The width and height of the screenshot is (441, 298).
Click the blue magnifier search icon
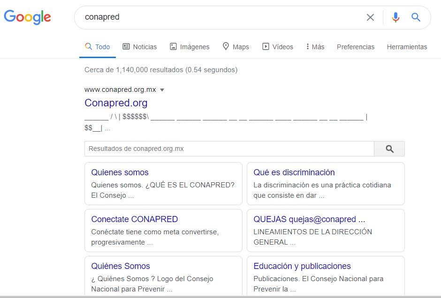[x=416, y=17]
